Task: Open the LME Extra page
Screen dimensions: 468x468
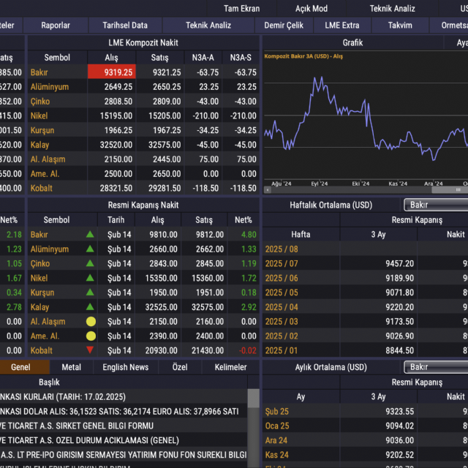Action: 342,25
